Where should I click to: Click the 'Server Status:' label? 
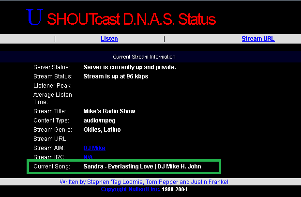click(x=52, y=67)
